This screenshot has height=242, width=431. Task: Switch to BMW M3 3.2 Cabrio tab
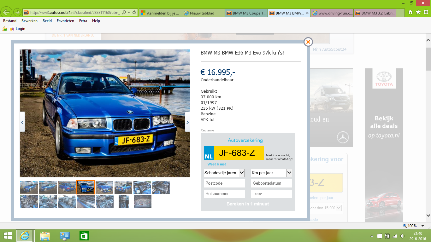pos(375,13)
